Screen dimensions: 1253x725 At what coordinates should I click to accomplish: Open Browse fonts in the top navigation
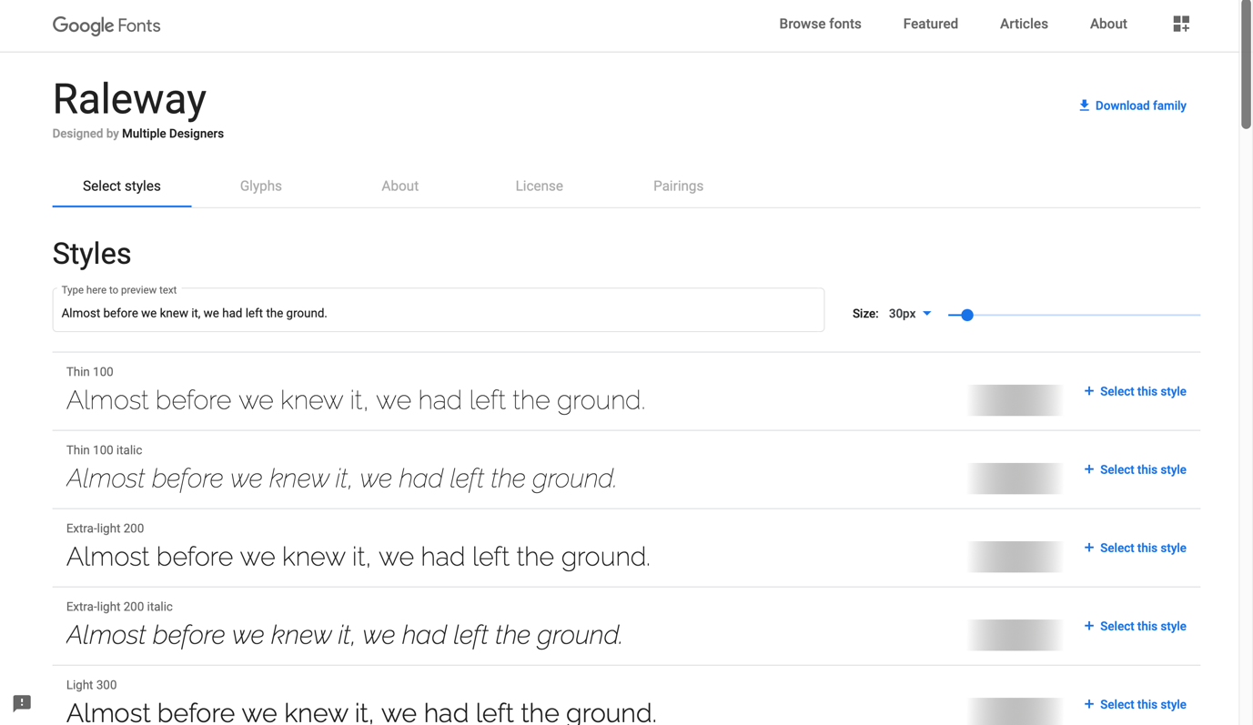820,24
